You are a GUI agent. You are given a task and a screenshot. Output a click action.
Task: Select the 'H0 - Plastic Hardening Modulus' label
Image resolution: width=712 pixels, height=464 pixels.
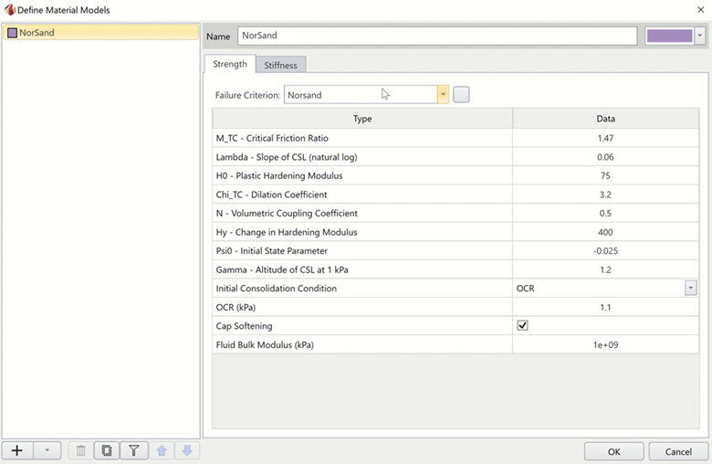click(279, 176)
